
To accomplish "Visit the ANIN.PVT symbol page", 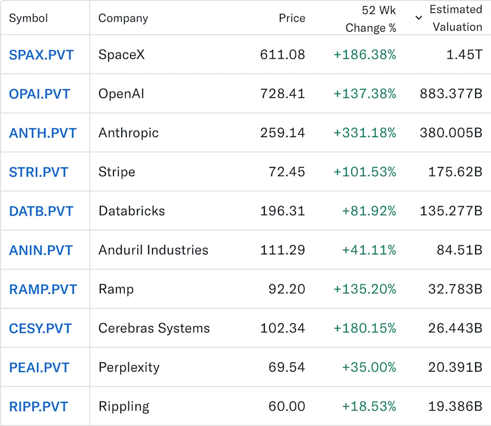I will click(x=41, y=250).
